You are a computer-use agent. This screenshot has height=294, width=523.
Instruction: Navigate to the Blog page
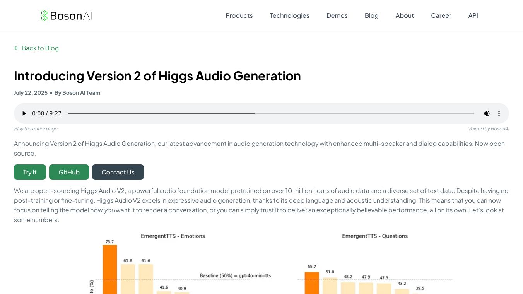pyautogui.click(x=371, y=15)
